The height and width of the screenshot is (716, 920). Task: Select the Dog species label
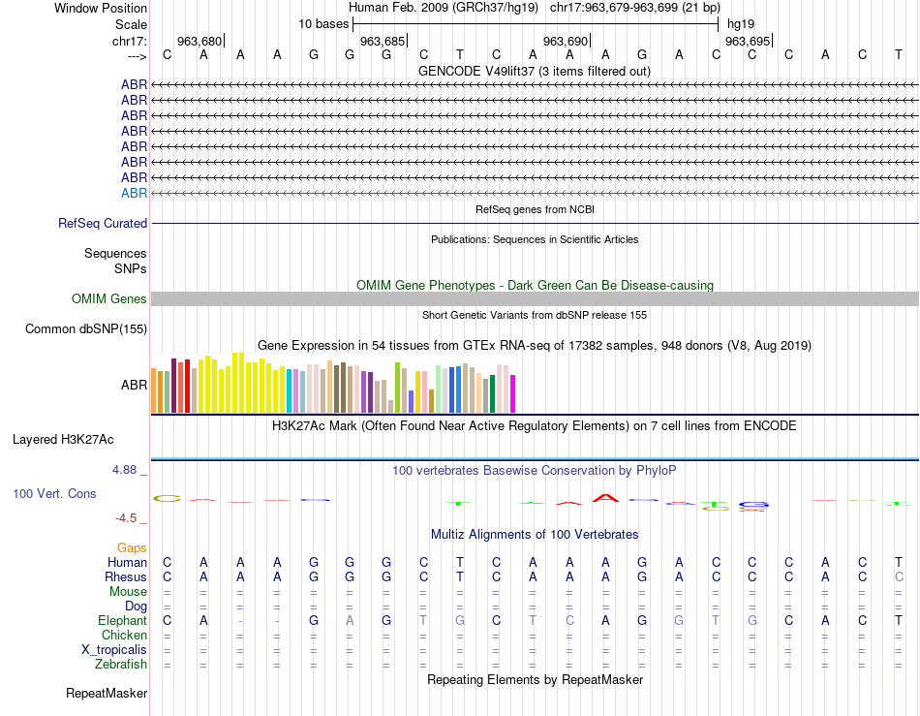pos(137,607)
